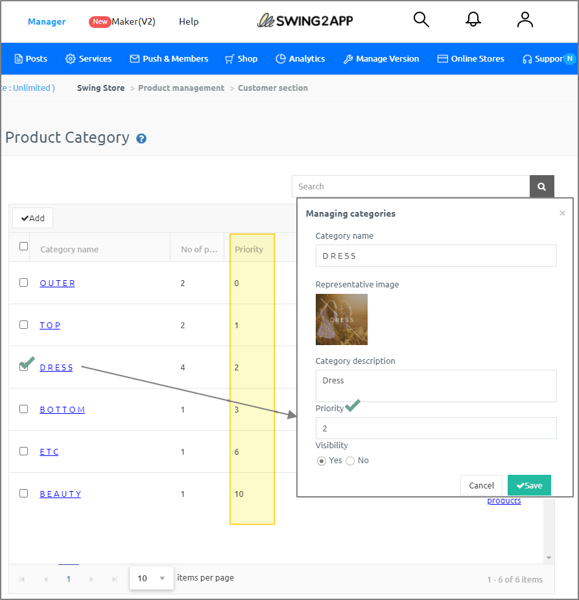
Task: Open the Shop menu
Action: (241, 58)
